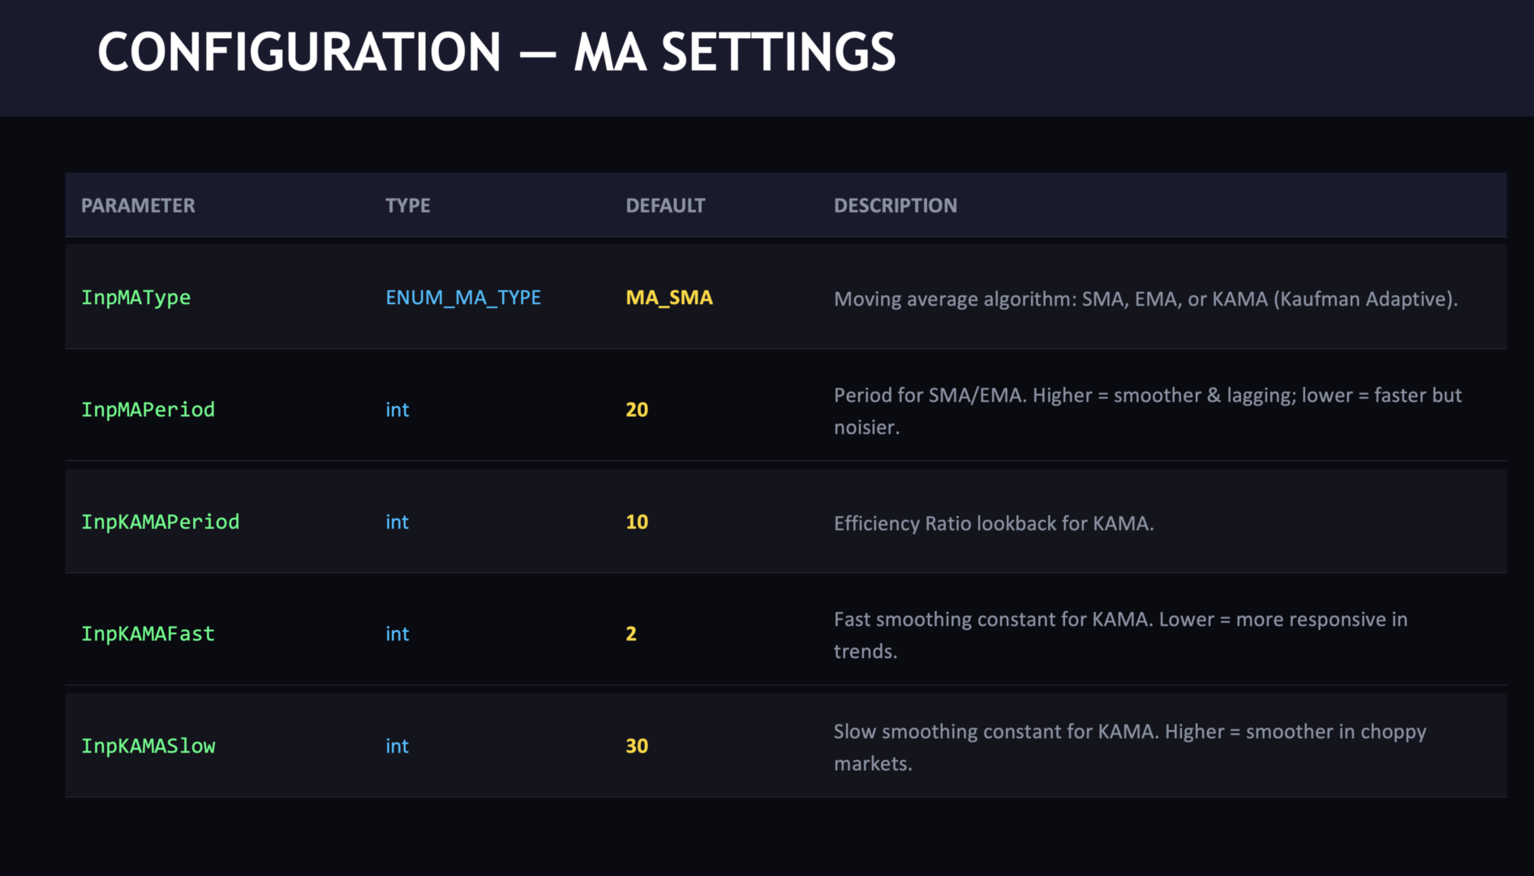Click the PARAMETER column header

pyautogui.click(x=138, y=206)
